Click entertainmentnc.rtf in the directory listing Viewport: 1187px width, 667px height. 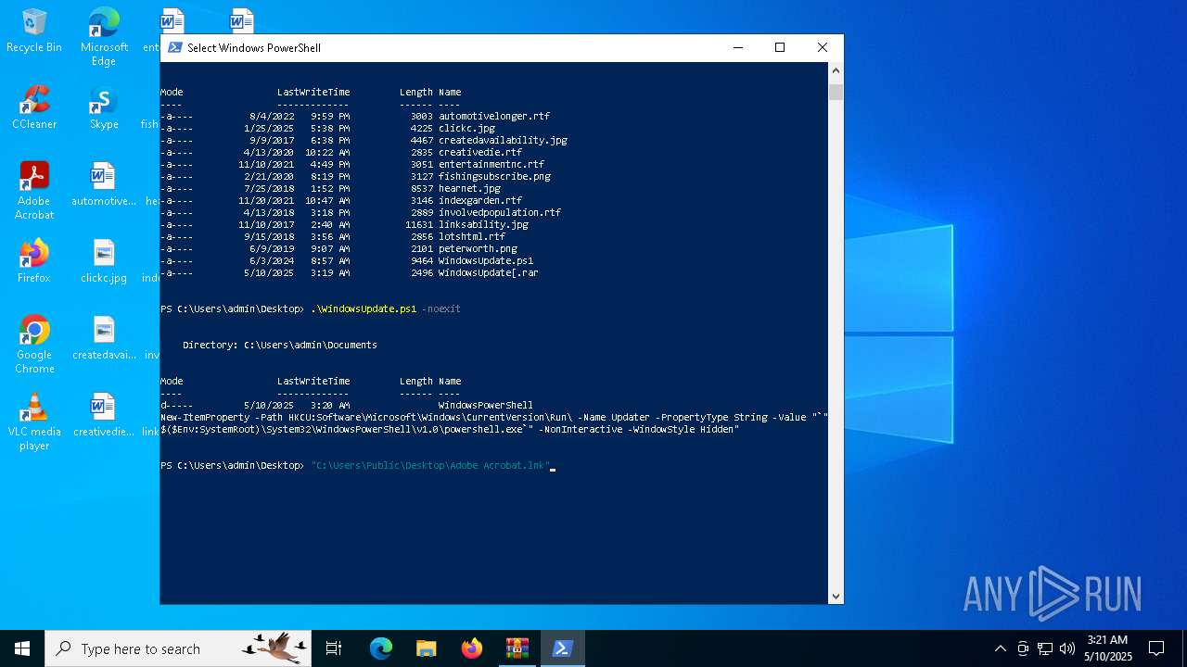491,164
